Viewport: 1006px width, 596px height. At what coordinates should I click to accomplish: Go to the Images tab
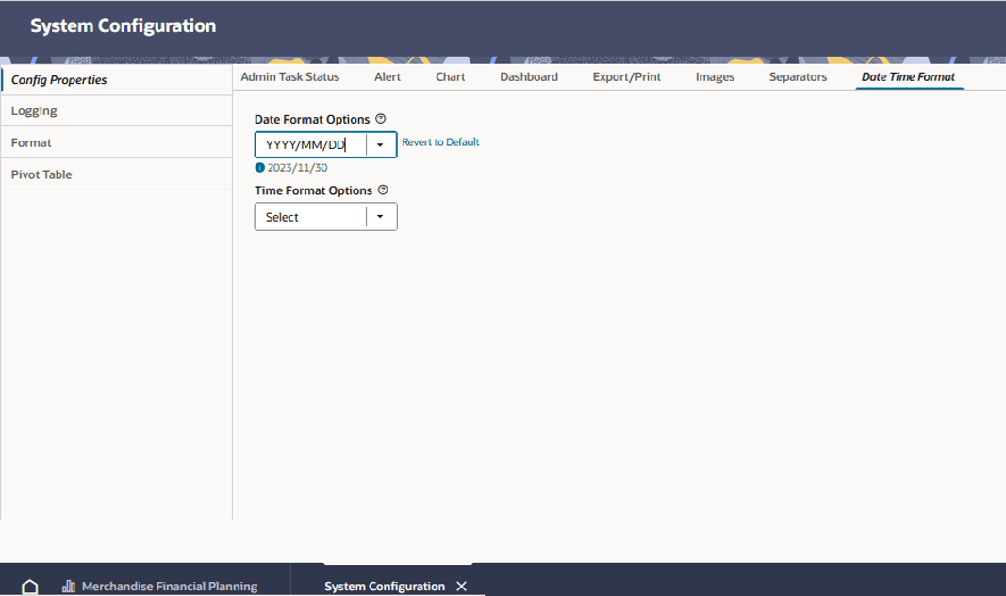point(715,77)
